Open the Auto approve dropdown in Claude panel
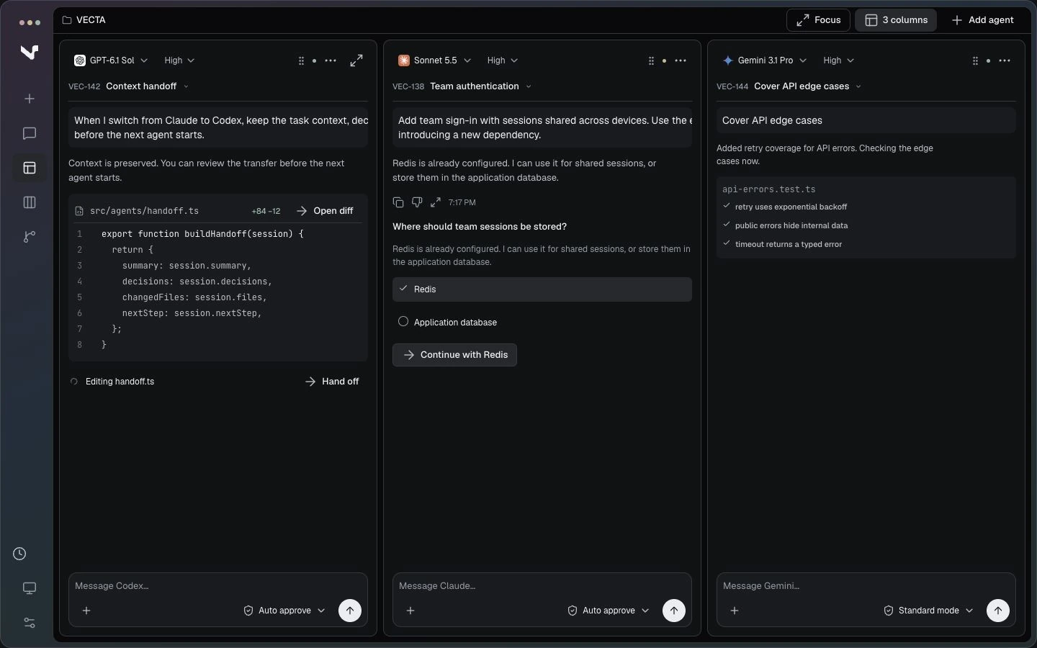The width and height of the screenshot is (1037, 648). coord(609,611)
